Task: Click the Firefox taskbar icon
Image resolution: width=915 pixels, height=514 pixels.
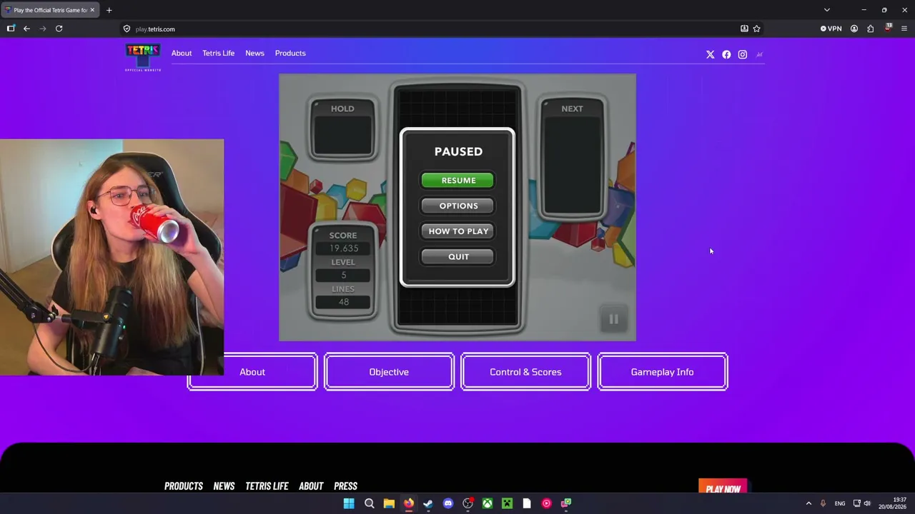Action: point(408,503)
